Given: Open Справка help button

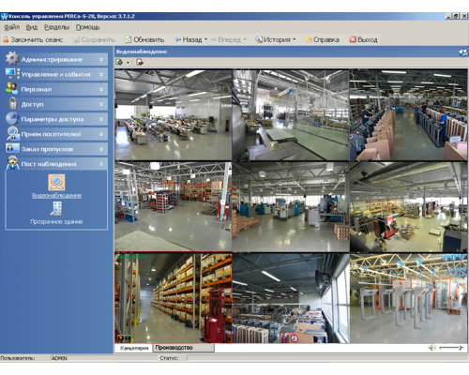Looking at the screenshot, I should (x=322, y=39).
